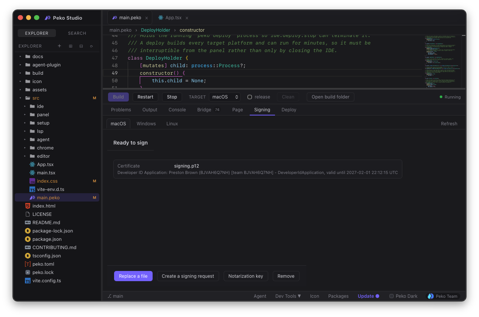Click the new file plus icon in Explorer
Screen dimensions: 479x317
point(59,46)
